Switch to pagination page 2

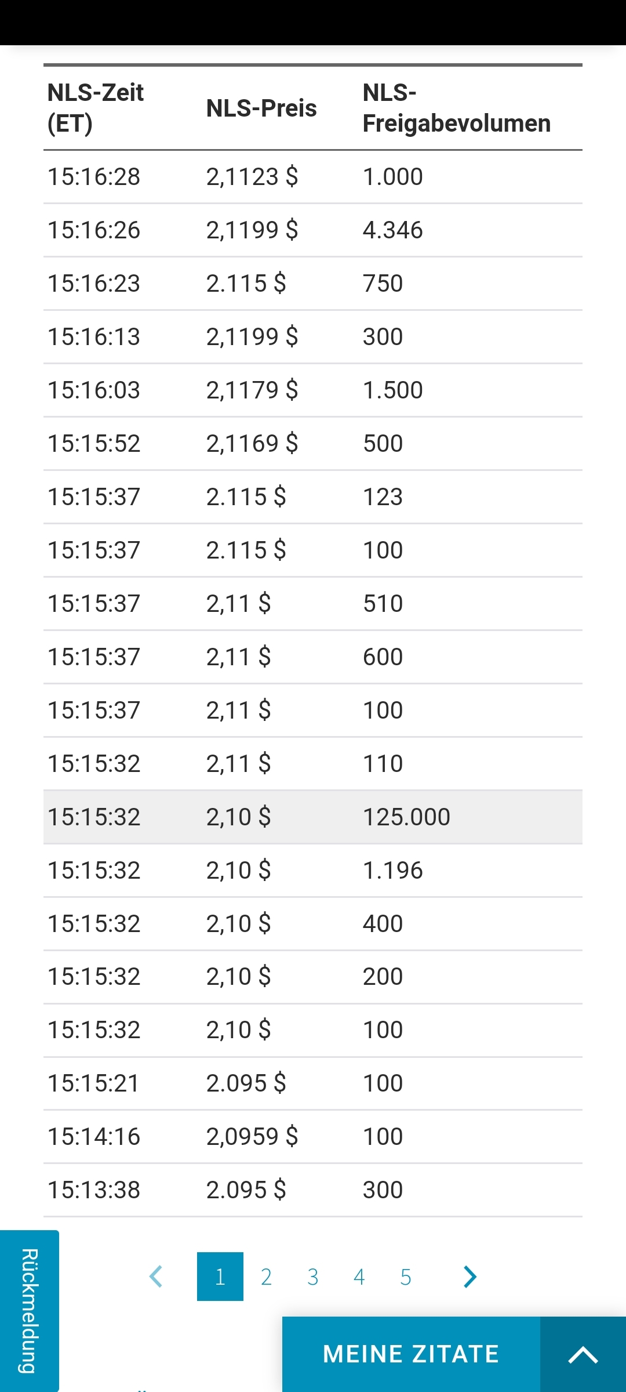(x=267, y=1277)
